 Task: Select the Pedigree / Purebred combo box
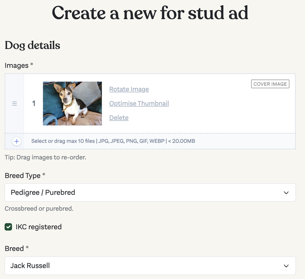150,193
